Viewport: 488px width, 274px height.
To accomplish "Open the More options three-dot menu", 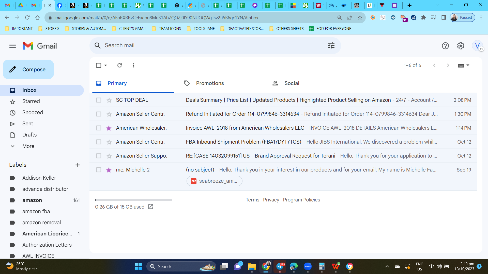I will click(x=133, y=65).
